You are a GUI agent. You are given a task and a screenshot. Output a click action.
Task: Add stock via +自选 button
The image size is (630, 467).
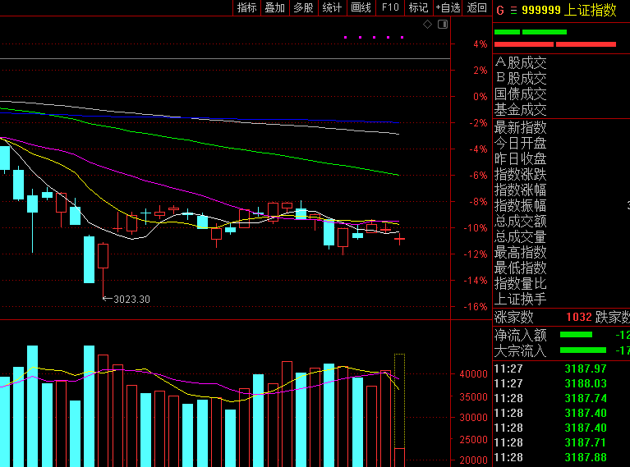tap(448, 7)
